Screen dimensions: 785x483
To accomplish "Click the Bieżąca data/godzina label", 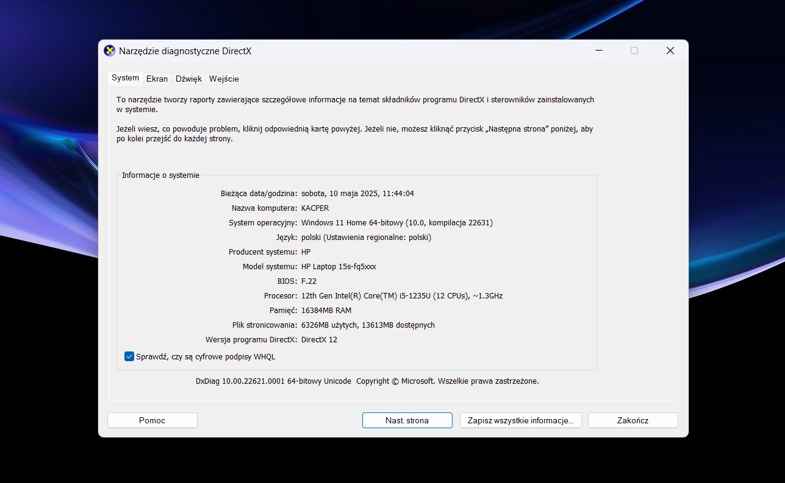I will pos(259,193).
